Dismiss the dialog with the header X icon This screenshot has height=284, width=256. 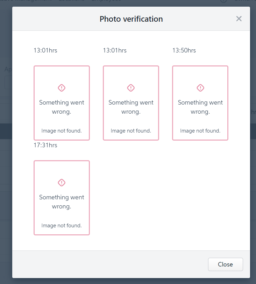click(239, 19)
